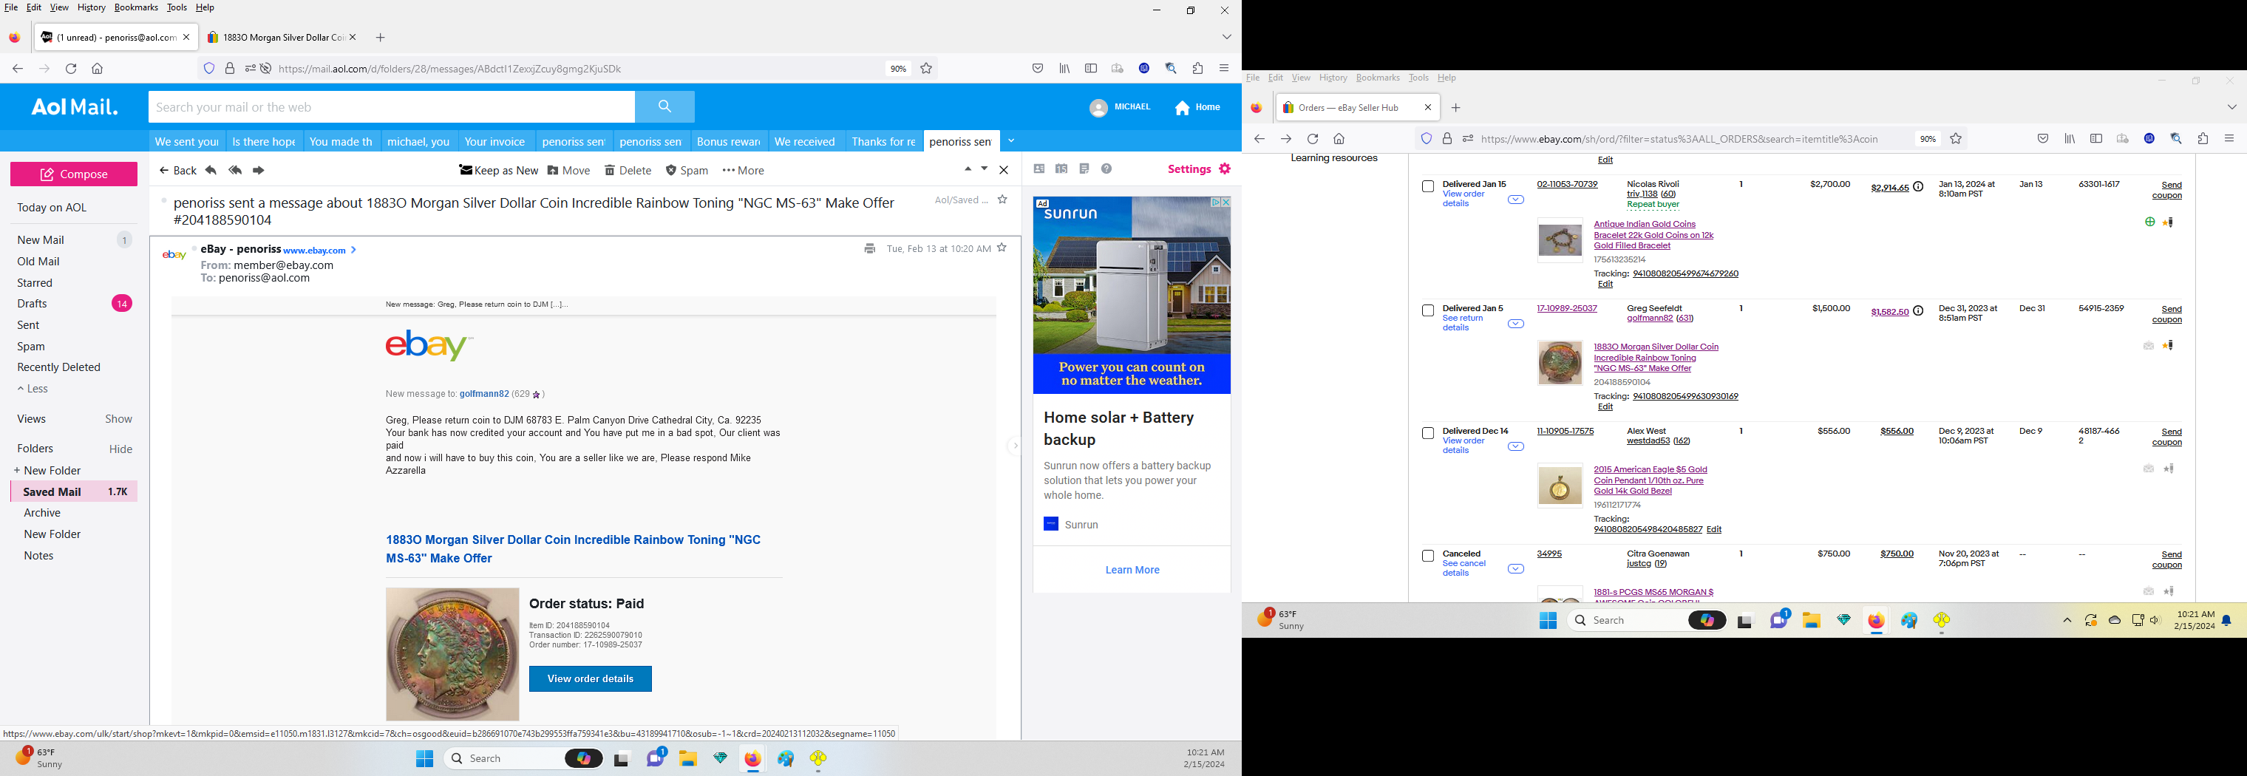Click the info icon next to $2,914.65 total
Screen dimensions: 2247x776
click(x=1918, y=188)
